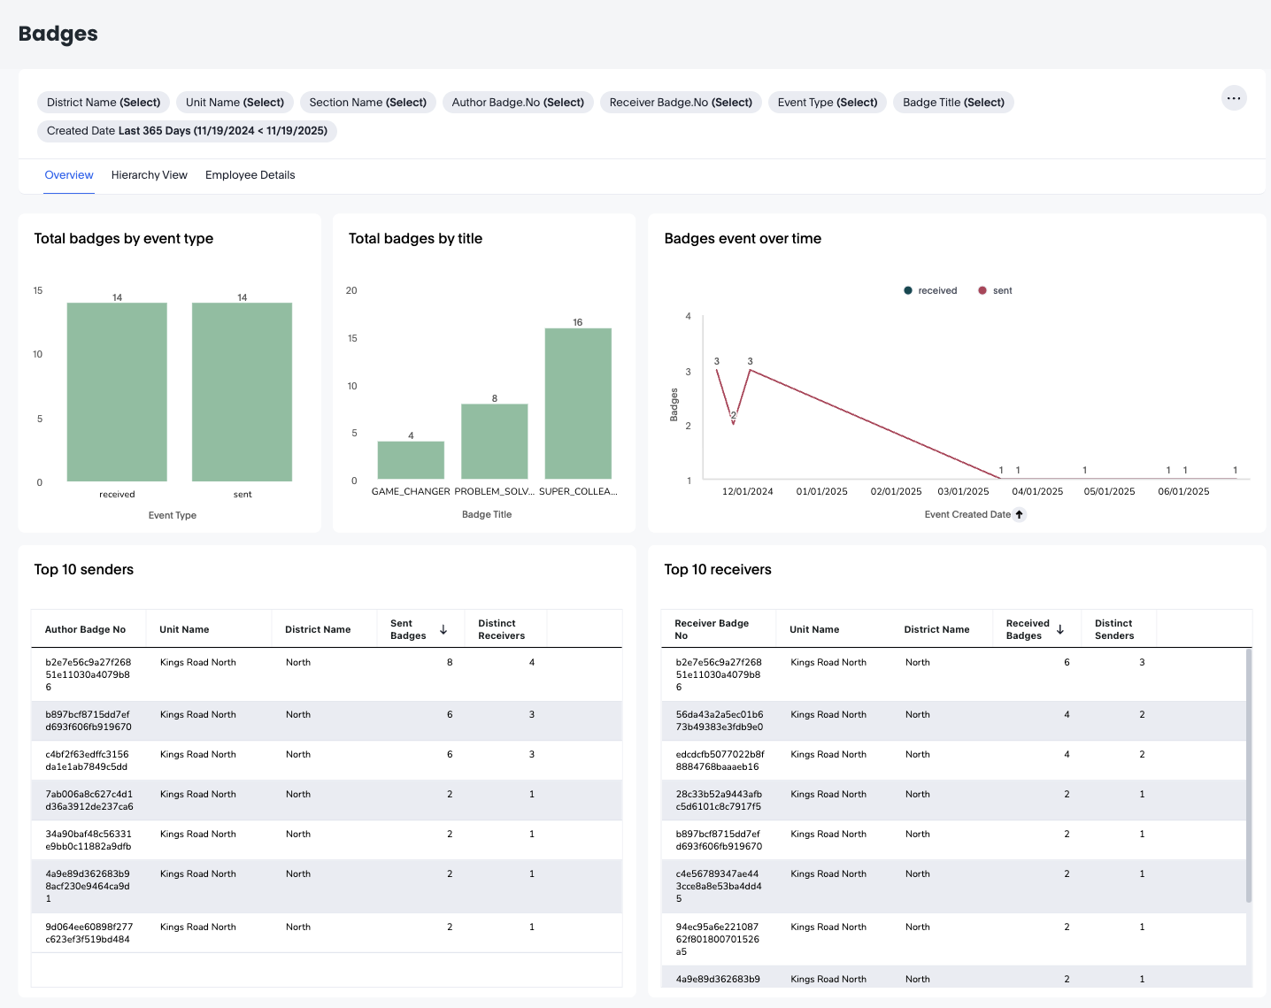This screenshot has height=1008, width=1271.
Task: Click the Top 10 receivers table scrollbar
Action: pos(1249,774)
